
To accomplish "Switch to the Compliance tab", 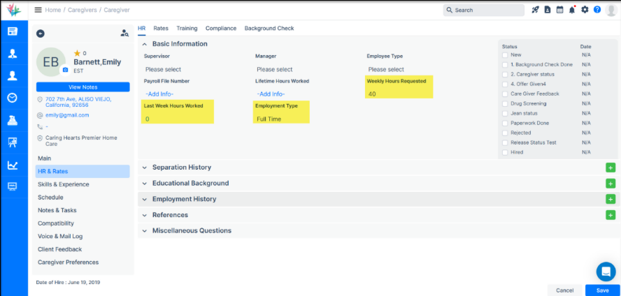I will pyautogui.click(x=220, y=29).
